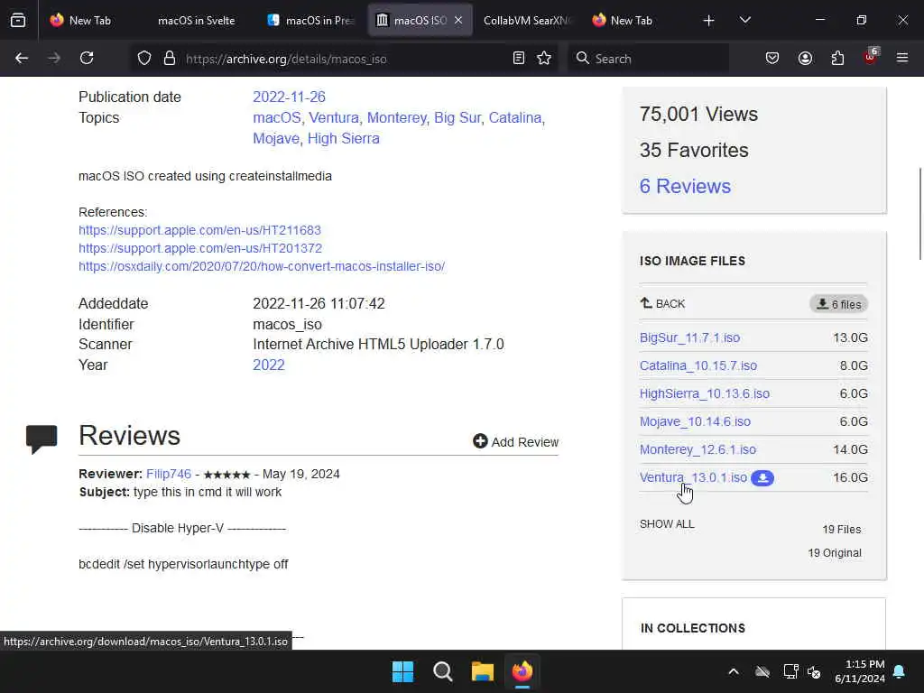This screenshot has height=693, width=924.
Task: Close the macOS ISO tab
Action: (458, 21)
